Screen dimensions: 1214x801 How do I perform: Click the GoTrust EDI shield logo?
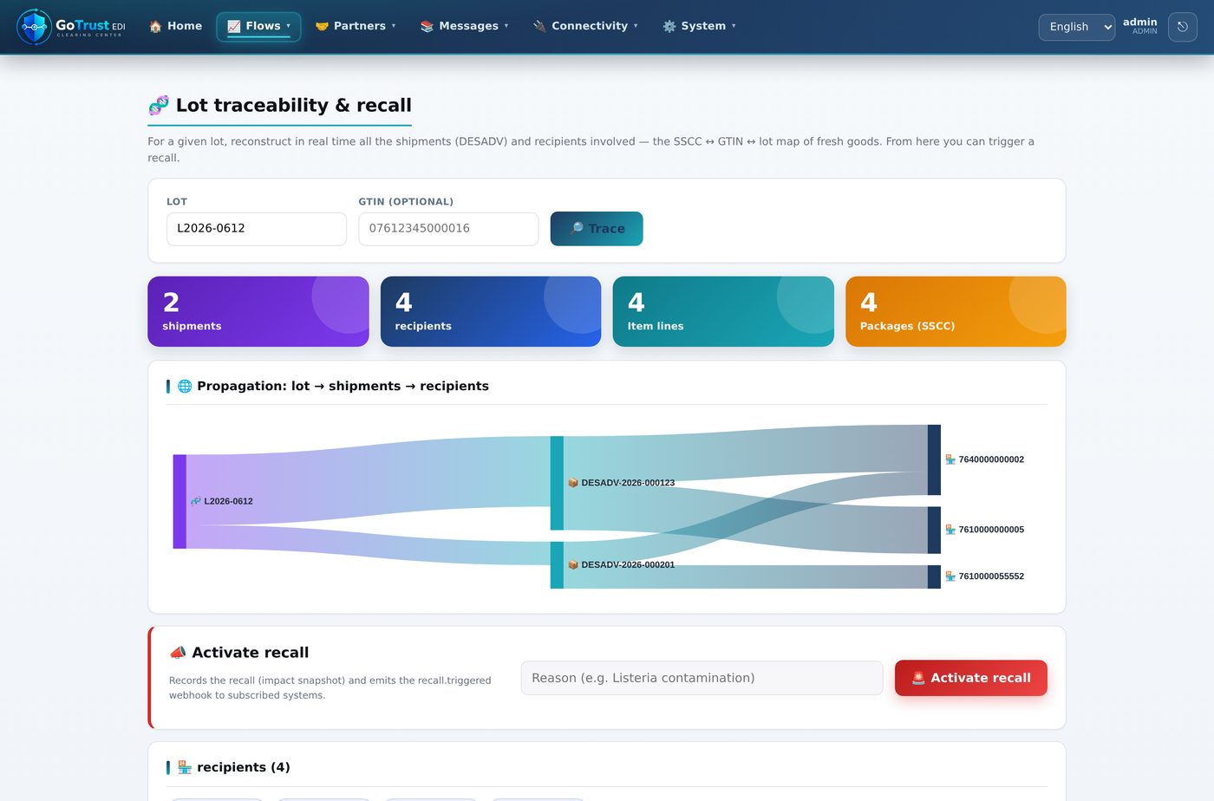tap(35, 27)
